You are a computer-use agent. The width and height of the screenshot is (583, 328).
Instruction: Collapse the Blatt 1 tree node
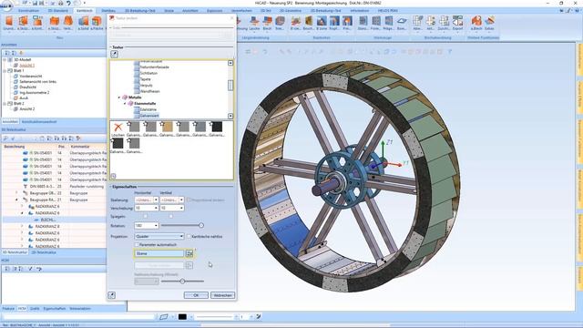pos(5,70)
